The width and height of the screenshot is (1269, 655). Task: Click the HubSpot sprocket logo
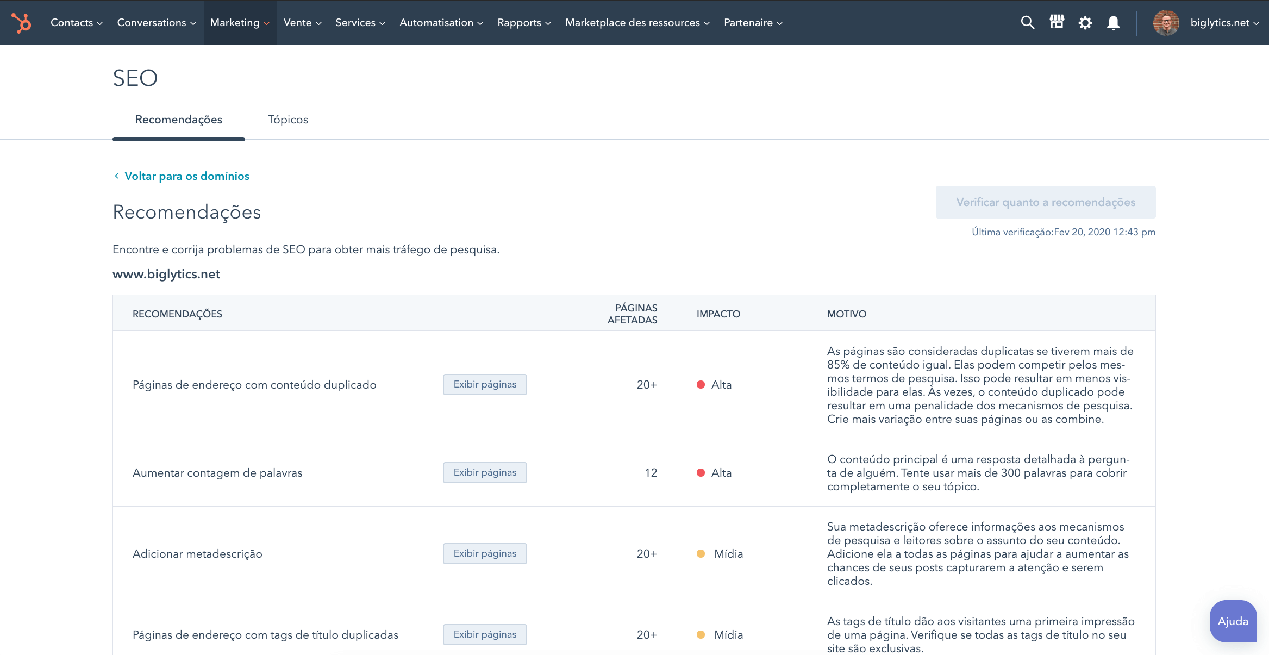coord(22,22)
